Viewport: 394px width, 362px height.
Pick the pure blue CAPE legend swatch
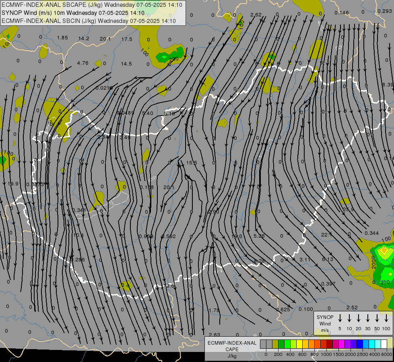359,344
